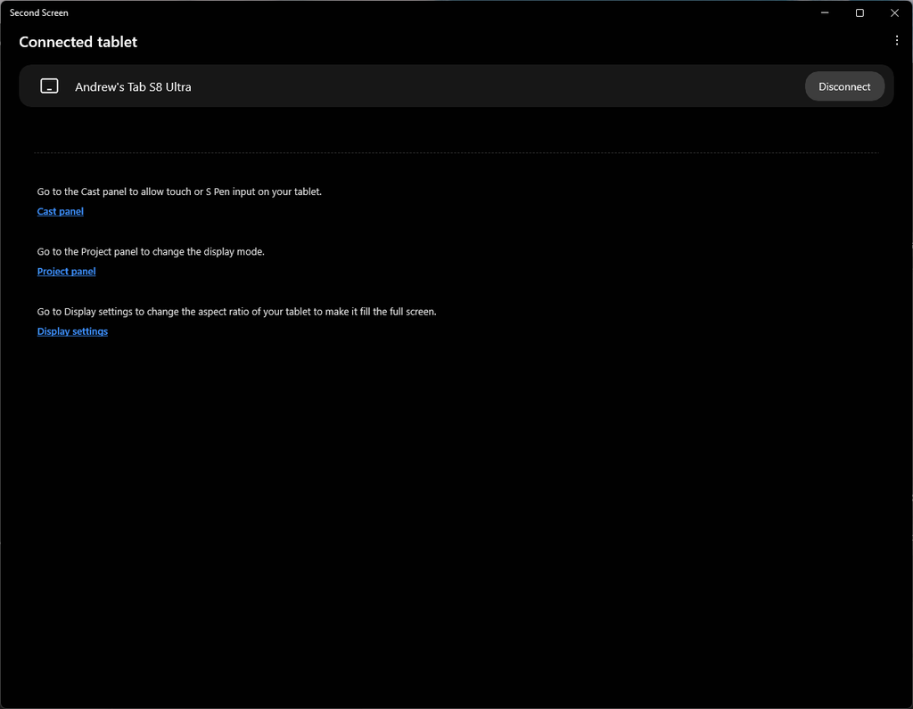The width and height of the screenshot is (913, 709).
Task: Click the tablet device icon
Action: [50, 86]
